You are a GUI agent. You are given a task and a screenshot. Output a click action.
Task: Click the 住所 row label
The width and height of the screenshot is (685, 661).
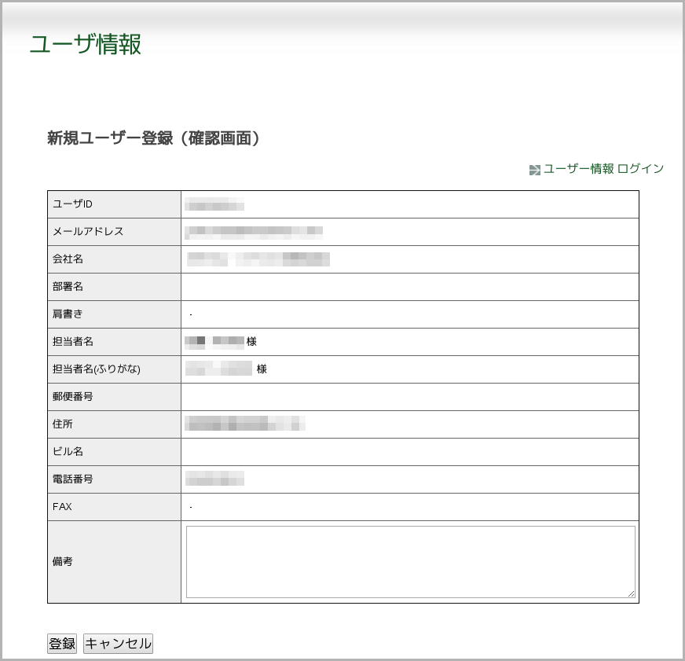(63, 424)
